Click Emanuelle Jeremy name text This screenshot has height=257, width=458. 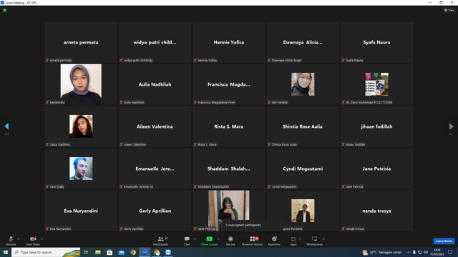point(155,168)
